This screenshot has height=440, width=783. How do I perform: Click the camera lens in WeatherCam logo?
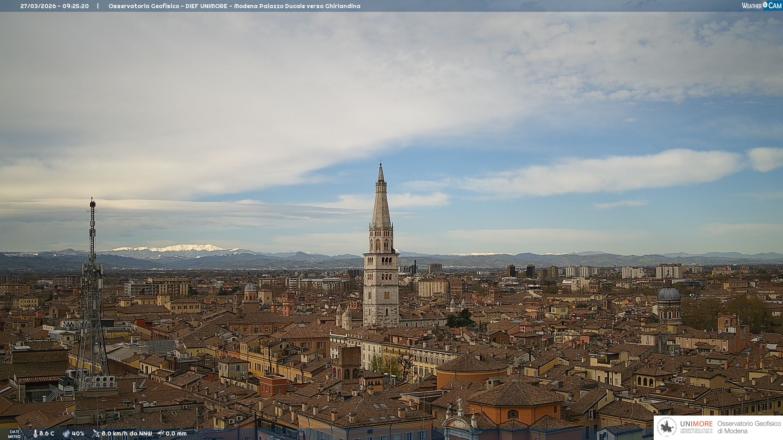coord(765,5)
